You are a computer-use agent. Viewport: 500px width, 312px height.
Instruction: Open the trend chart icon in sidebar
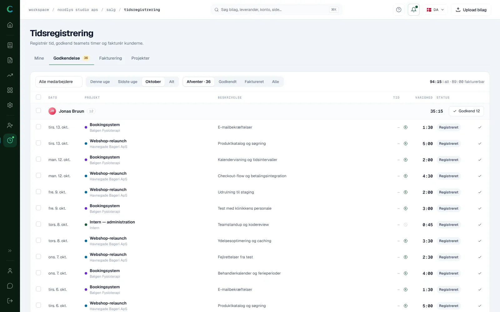tap(10, 75)
